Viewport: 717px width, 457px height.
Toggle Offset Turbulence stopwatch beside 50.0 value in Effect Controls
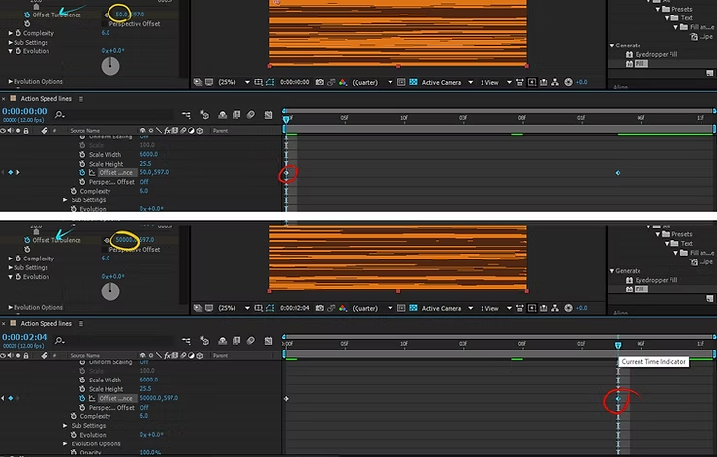click(27, 15)
